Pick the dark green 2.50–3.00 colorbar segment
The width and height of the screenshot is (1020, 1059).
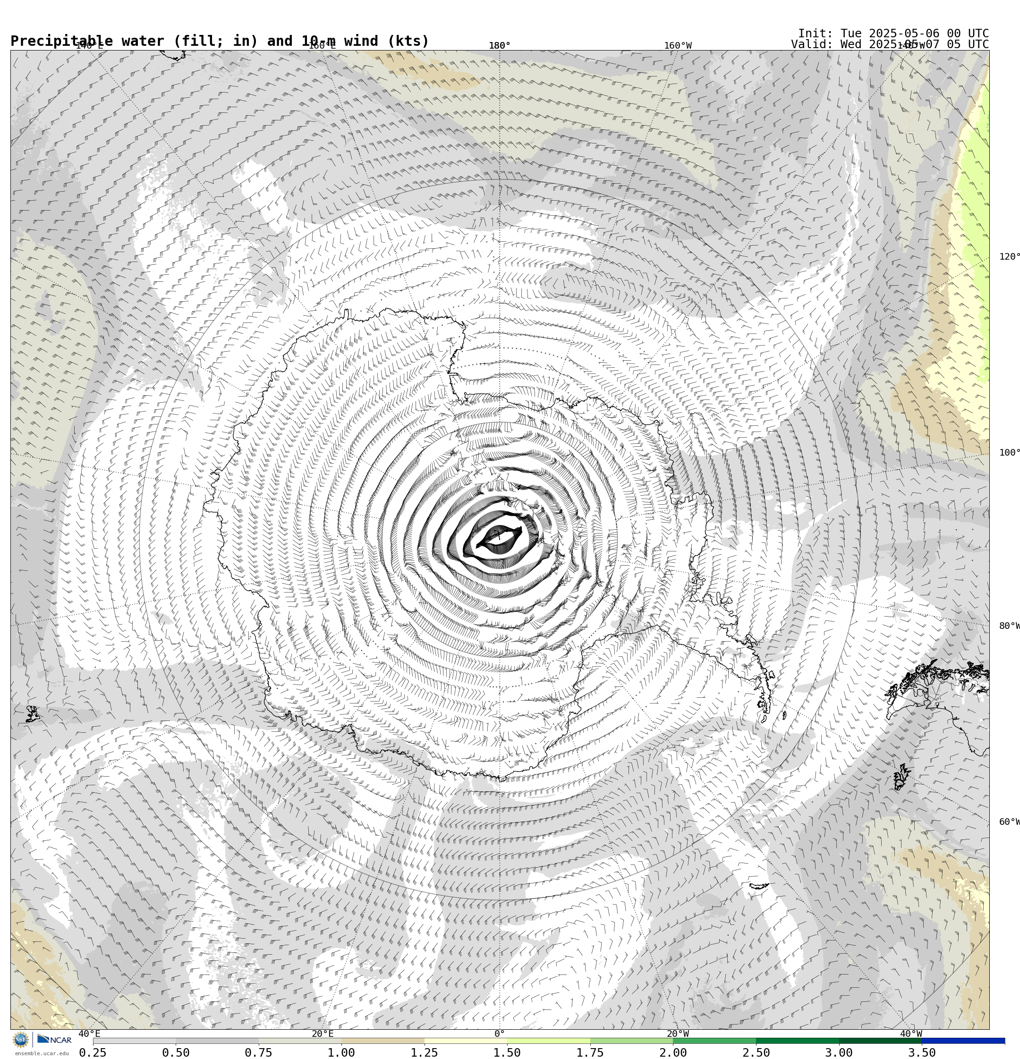(x=798, y=1041)
